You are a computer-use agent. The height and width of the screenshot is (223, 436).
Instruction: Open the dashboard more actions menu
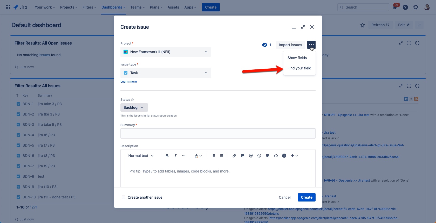(x=419, y=25)
